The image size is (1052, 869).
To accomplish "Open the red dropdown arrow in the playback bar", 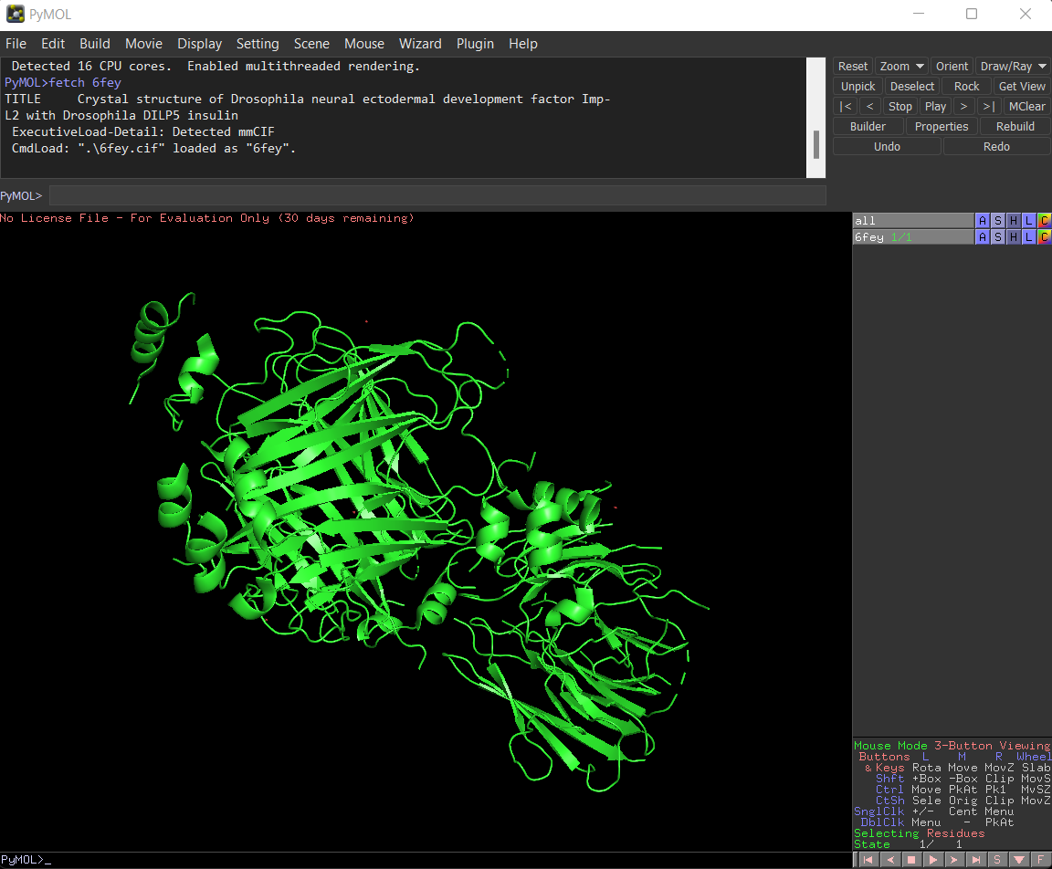I will [1019, 859].
